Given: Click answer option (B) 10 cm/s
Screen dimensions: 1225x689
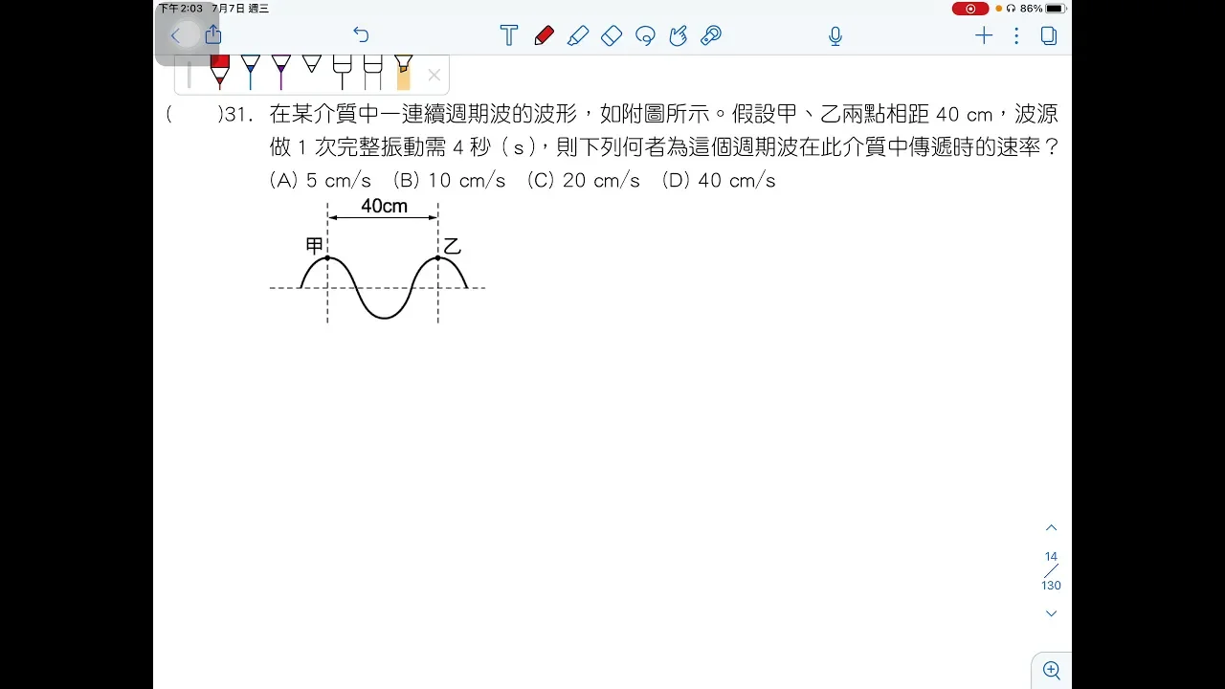Looking at the screenshot, I should [x=450, y=180].
